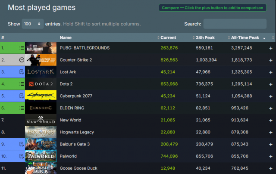Focus the Search input field
The height and width of the screenshot is (174, 276).
[235, 24]
